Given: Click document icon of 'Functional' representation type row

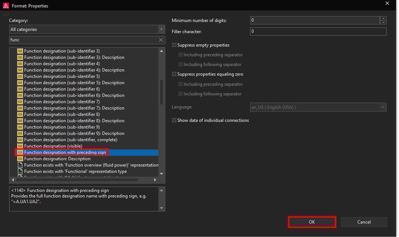Looking at the screenshot, I should click(20, 172).
